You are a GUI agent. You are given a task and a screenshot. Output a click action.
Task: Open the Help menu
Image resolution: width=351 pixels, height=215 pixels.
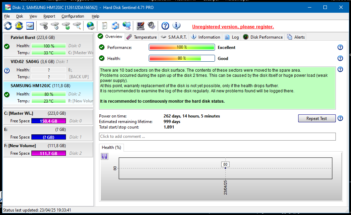(x=95, y=16)
